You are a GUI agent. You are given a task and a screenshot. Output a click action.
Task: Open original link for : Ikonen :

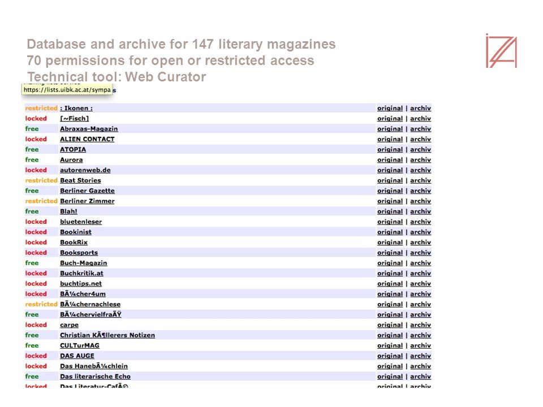390,109
